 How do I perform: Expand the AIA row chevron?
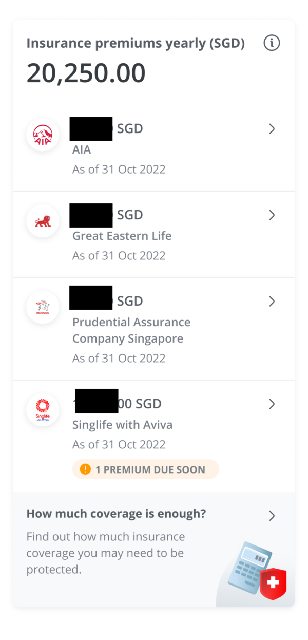[x=272, y=129]
